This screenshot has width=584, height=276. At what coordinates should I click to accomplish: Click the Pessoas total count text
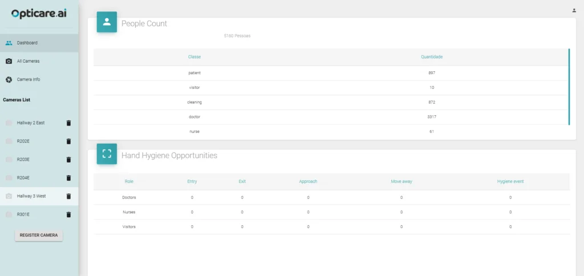(x=237, y=36)
